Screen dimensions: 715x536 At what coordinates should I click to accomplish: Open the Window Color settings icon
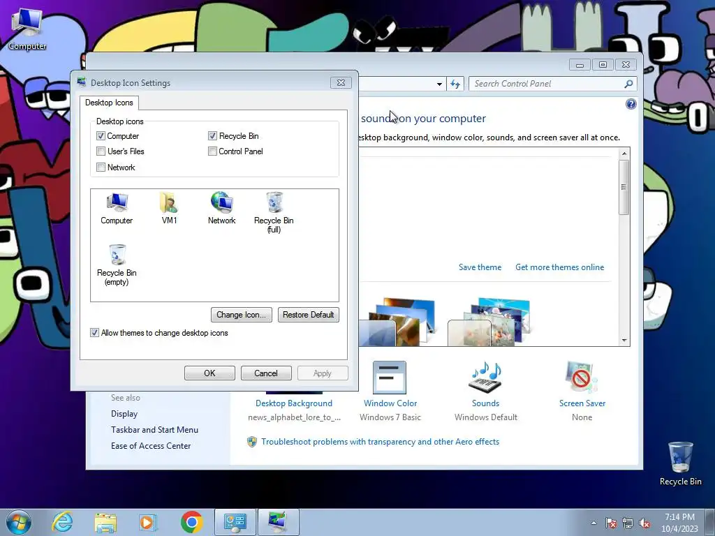tap(390, 378)
